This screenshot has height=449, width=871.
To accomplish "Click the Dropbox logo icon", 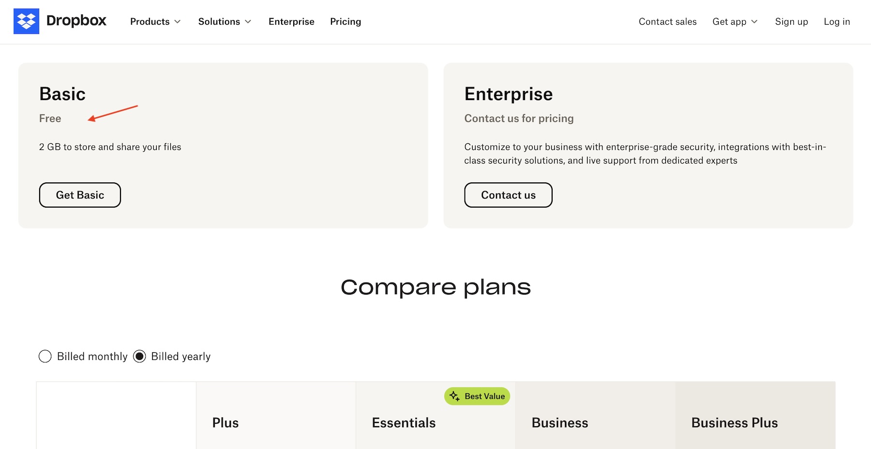I will pyautogui.click(x=26, y=21).
